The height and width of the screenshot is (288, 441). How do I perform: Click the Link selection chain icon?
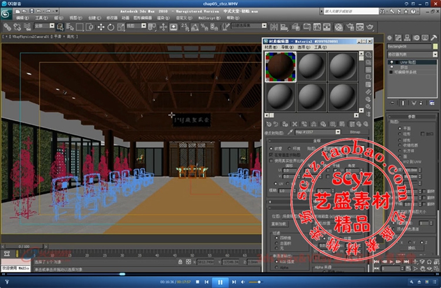click(7, 27)
